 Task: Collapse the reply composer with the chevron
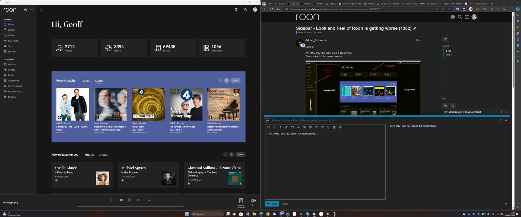click(506, 121)
